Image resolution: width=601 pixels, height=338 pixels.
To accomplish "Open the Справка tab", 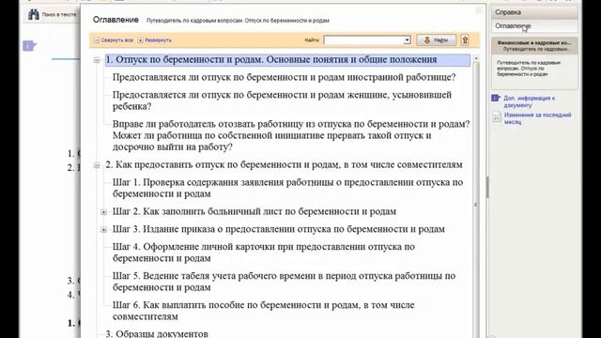I will (x=534, y=12).
